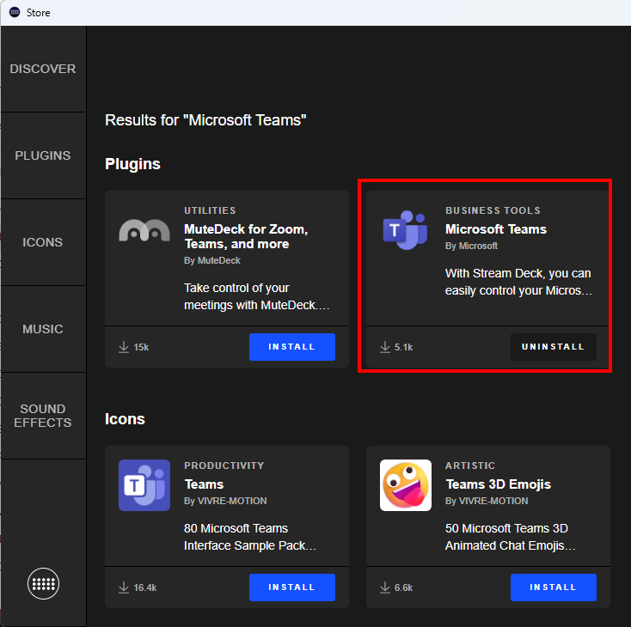The image size is (631, 627).
Task: Open the 'Teams 3D Emojis' title
Action: coord(499,484)
